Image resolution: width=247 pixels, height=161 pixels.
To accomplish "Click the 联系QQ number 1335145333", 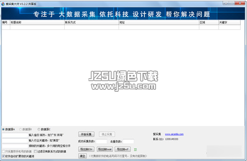I will pos(172,139).
